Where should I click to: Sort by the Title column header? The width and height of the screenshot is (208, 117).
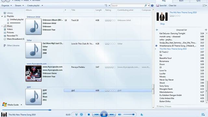(x=73, y=10)
